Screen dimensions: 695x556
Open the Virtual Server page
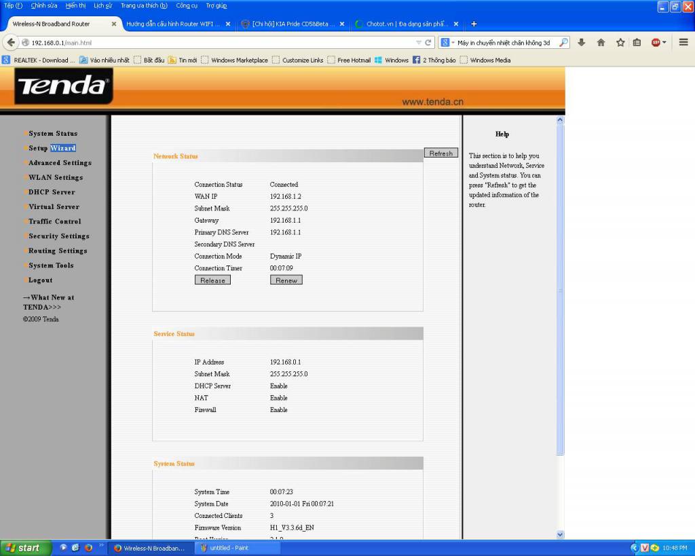(54, 206)
